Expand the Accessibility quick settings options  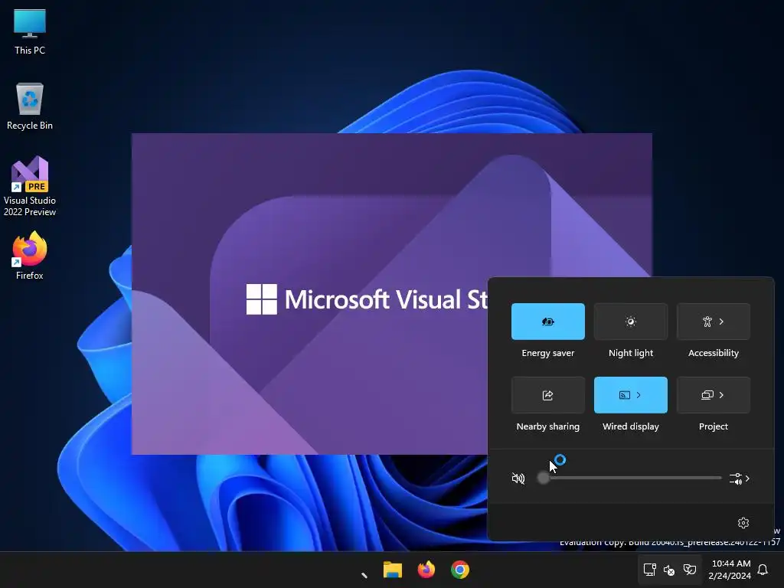pos(713,322)
